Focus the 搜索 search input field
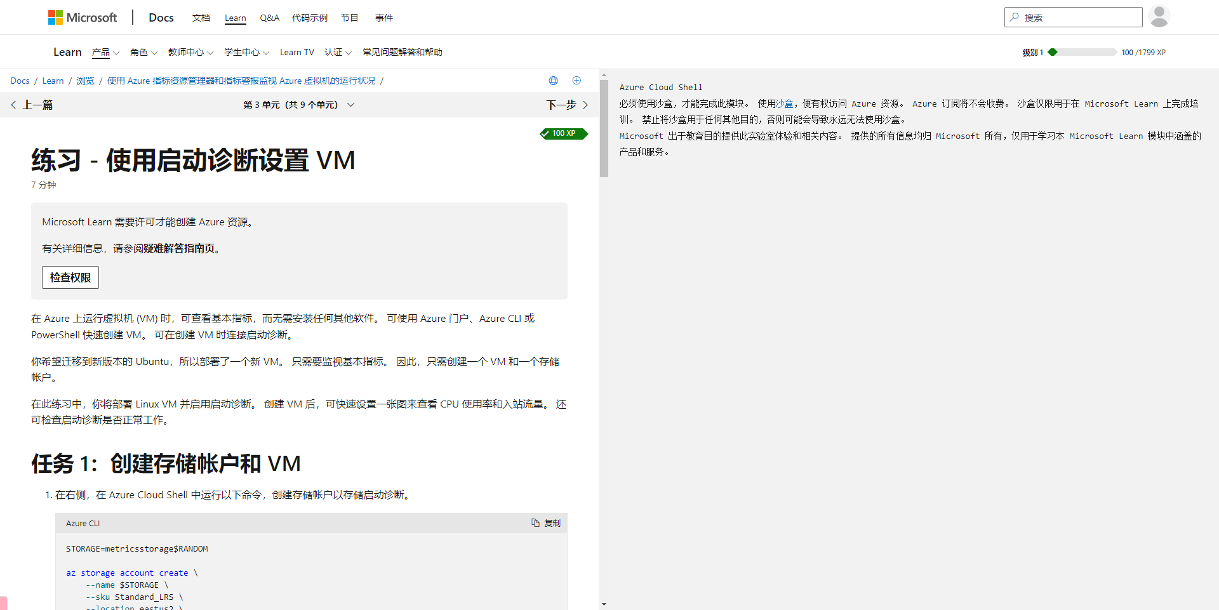The height and width of the screenshot is (610, 1219). [1074, 17]
